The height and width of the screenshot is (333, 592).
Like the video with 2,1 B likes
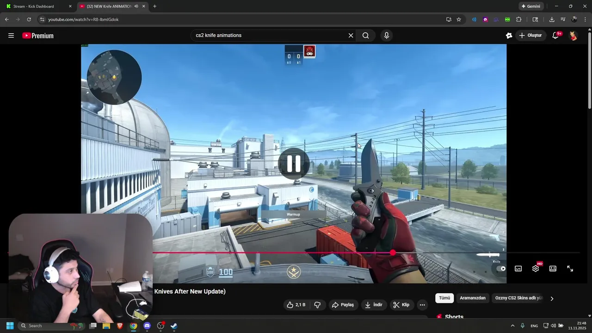coord(296,305)
